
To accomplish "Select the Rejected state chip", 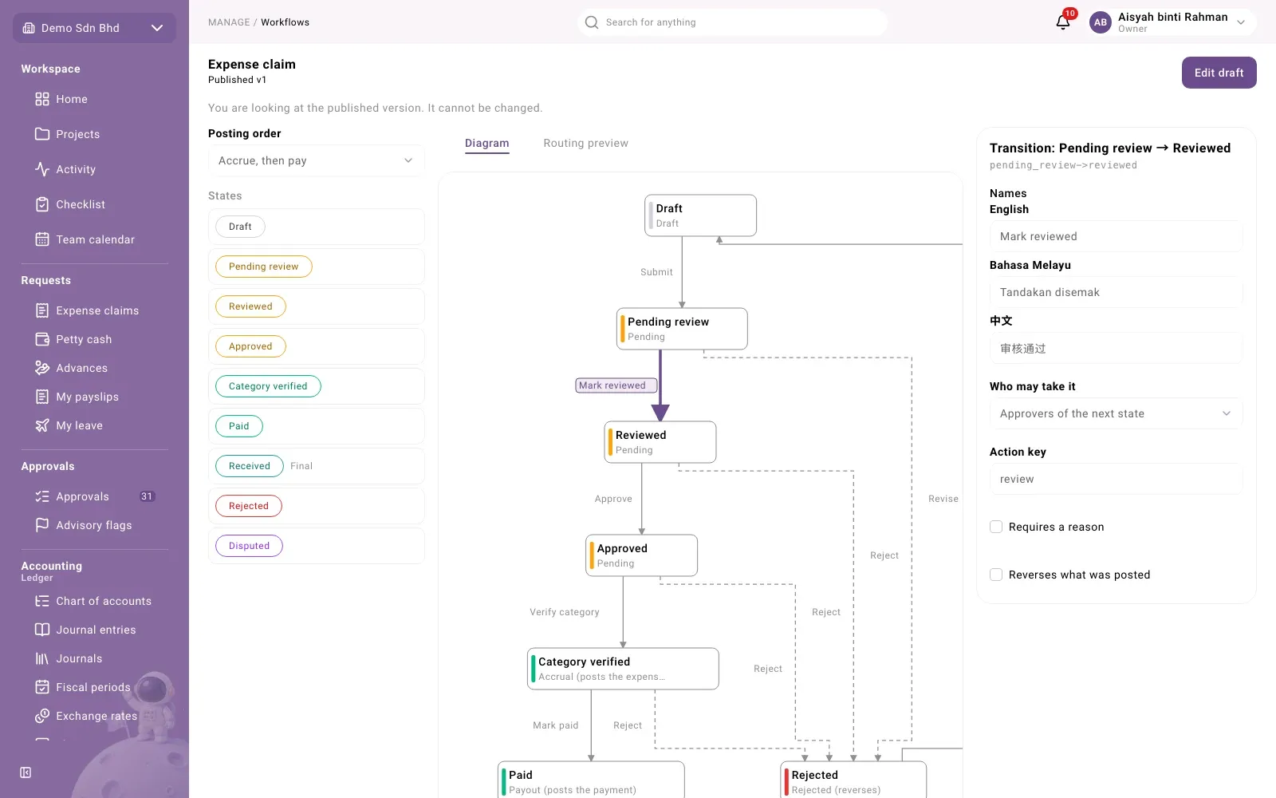I will click(249, 506).
